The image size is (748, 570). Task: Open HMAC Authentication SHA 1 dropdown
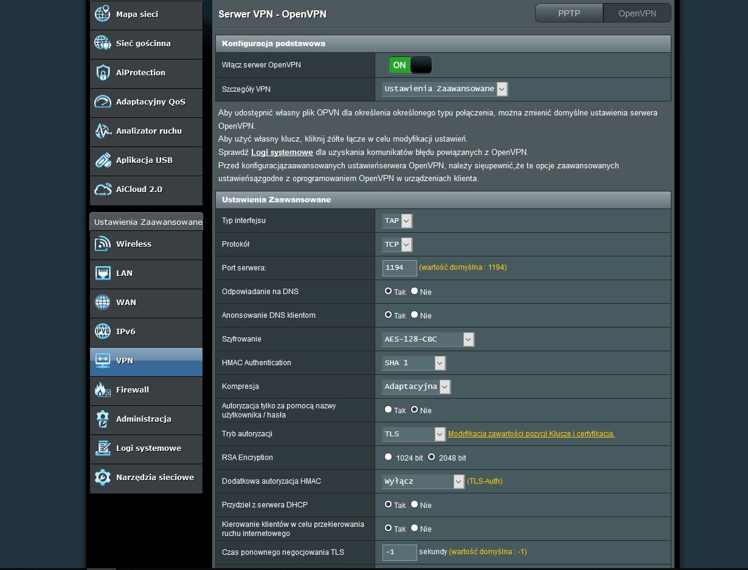click(414, 363)
